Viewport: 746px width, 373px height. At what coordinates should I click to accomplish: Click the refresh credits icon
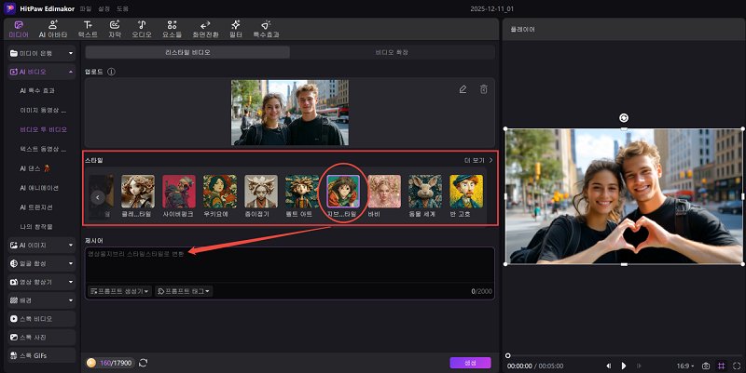click(x=144, y=363)
